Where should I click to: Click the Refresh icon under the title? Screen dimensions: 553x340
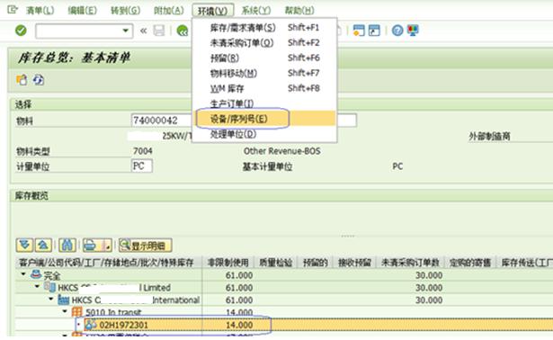tap(39, 80)
